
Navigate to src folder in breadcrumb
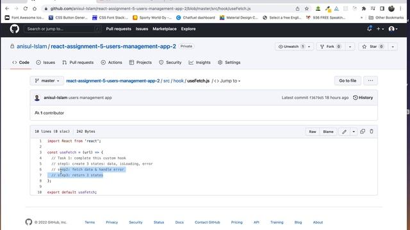[x=167, y=81]
